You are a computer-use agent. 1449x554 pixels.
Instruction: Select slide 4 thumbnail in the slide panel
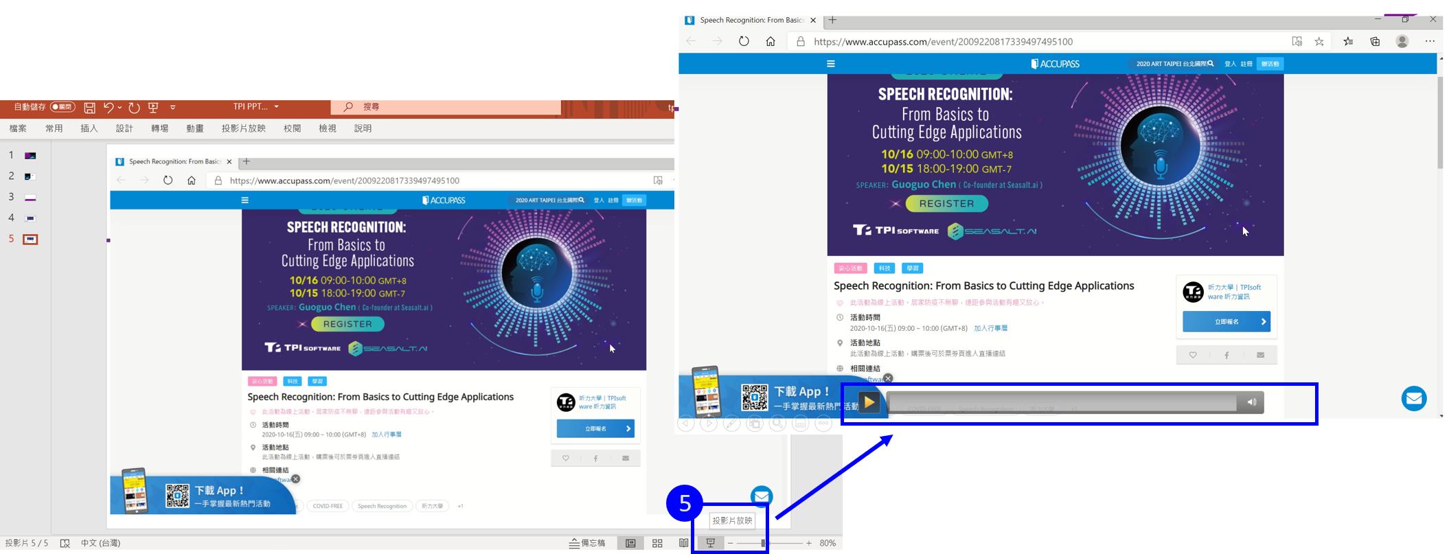click(30, 218)
